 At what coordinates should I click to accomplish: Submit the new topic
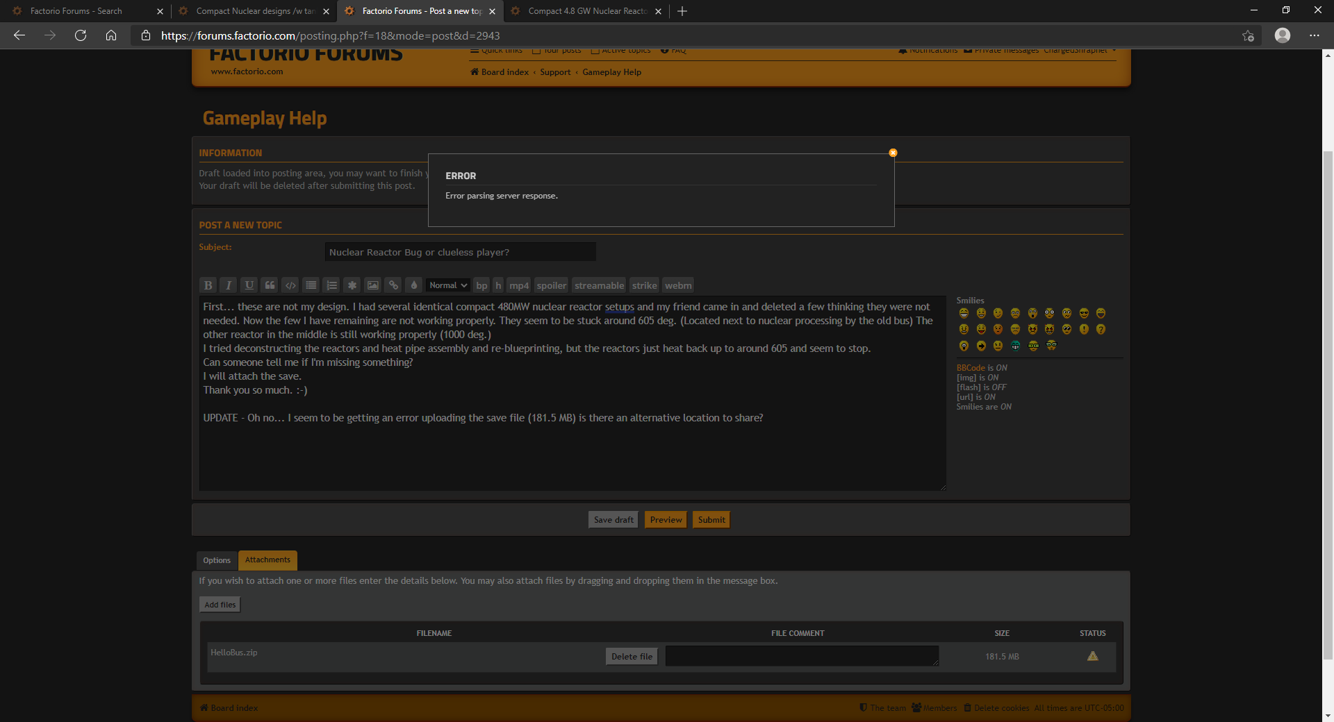pyautogui.click(x=711, y=520)
